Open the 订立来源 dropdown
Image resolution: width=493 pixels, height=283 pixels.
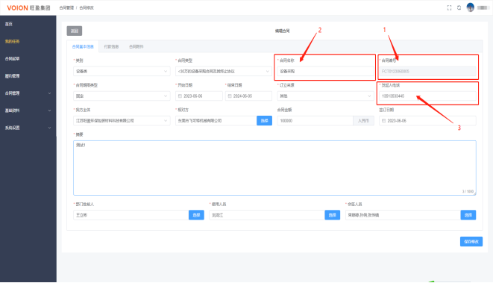point(325,96)
